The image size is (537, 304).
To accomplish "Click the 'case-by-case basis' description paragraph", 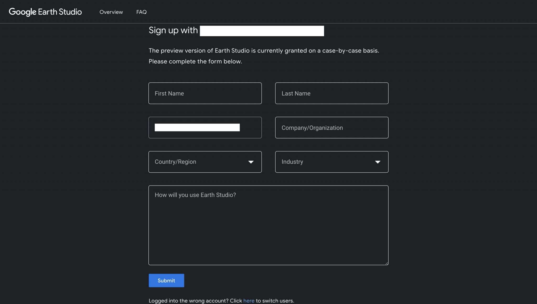I will (x=264, y=51).
